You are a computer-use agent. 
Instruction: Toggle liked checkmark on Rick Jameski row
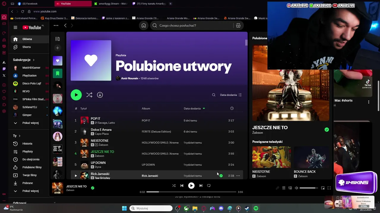[221, 176]
